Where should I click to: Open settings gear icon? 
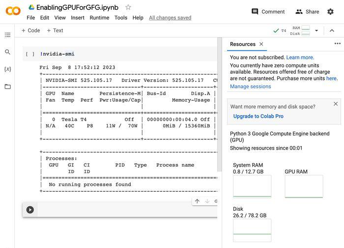[330, 12]
